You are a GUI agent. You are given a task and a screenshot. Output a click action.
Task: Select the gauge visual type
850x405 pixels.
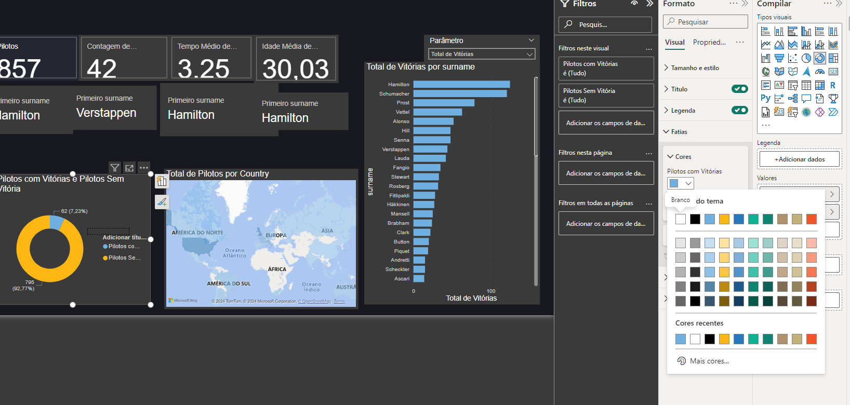pos(820,72)
